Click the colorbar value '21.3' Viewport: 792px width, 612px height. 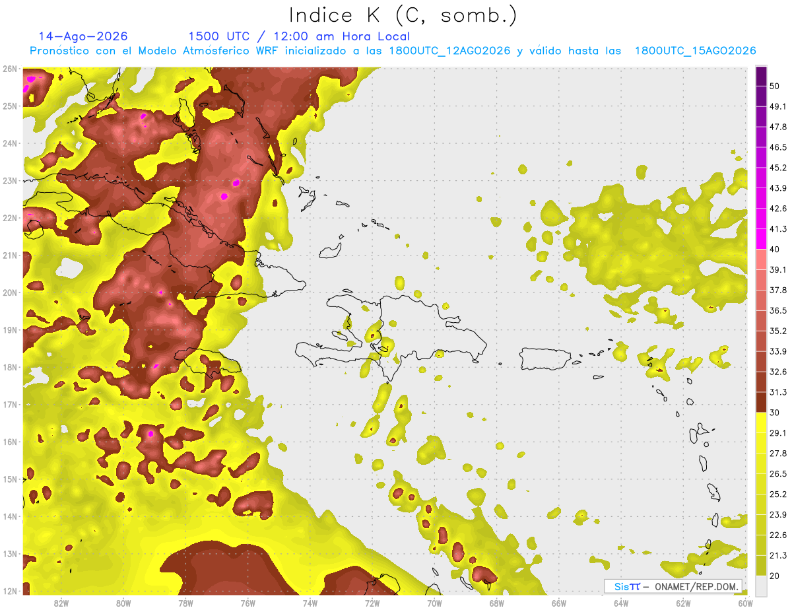(778, 556)
